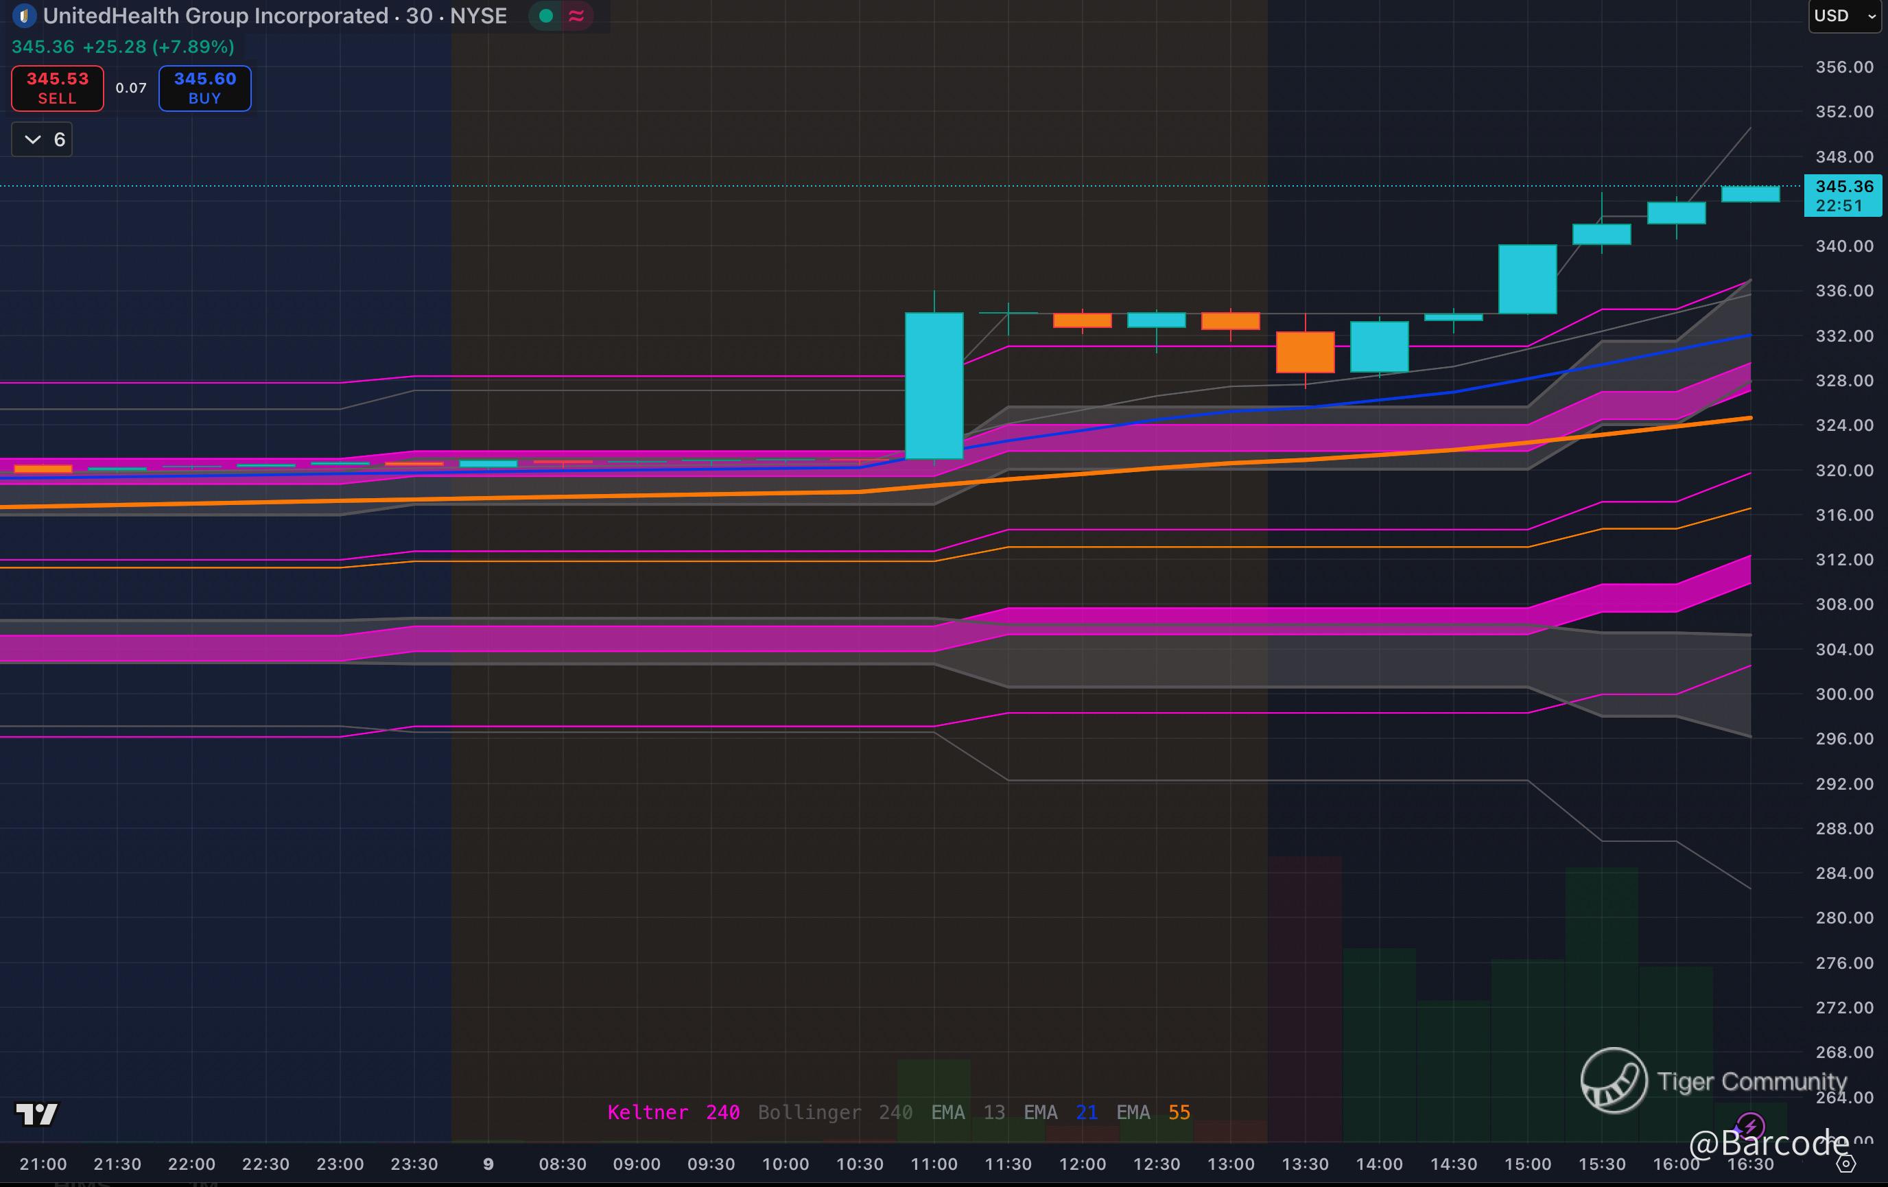Click the Bollinger 240 indicator label

834,1112
